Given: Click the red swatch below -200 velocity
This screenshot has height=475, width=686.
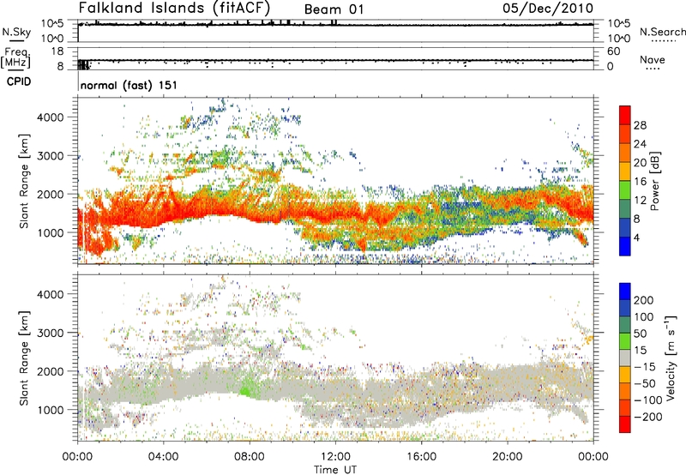Looking at the screenshot, I should 625,424.
